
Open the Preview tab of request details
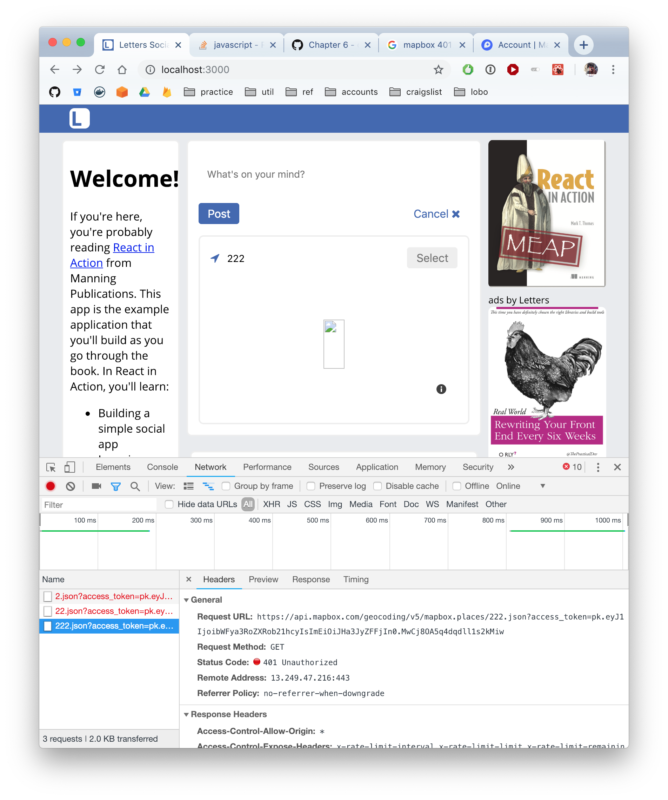(263, 579)
